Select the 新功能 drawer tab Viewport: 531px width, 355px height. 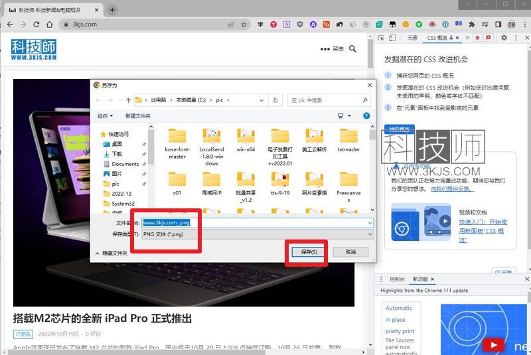[x=420, y=279]
